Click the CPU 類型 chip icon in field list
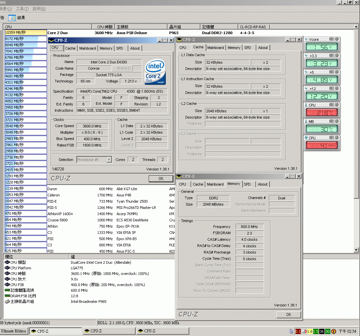The width and height of the screenshot is (360, 336). (x=7, y=262)
